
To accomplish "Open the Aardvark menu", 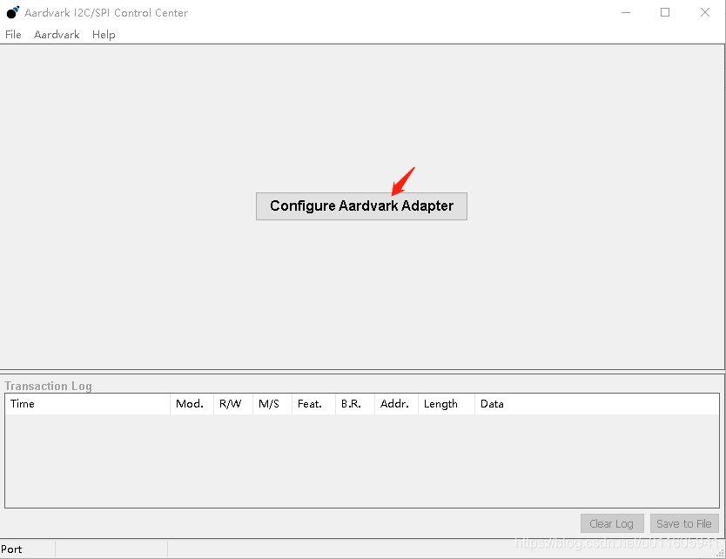I will click(57, 35).
